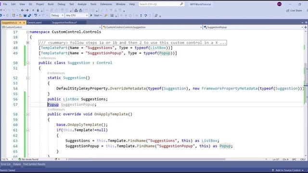This screenshot has width=308, height=173.
Task: Click the Popup type on line 57
Action: pyautogui.click(x=53, y=105)
